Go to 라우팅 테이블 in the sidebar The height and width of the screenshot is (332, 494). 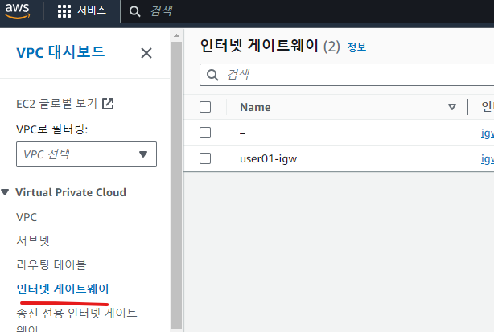point(51,264)
